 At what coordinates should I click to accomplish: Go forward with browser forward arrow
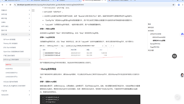[6, 5]
